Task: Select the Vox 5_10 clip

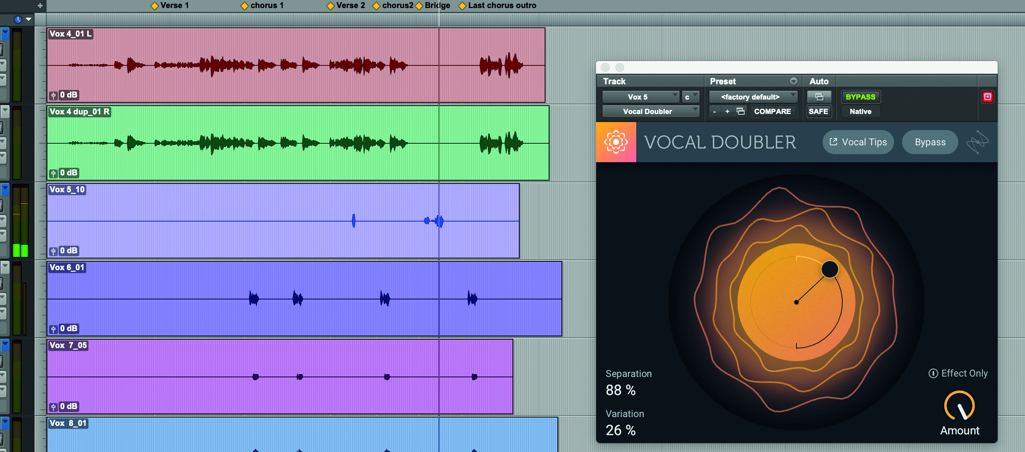Action: click(x=283, y=221)
